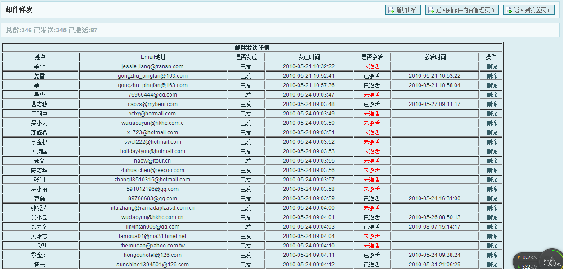Delete the 刘承志 famous01 row
Viewport: 563px width, 269px height.
(492, 236)
